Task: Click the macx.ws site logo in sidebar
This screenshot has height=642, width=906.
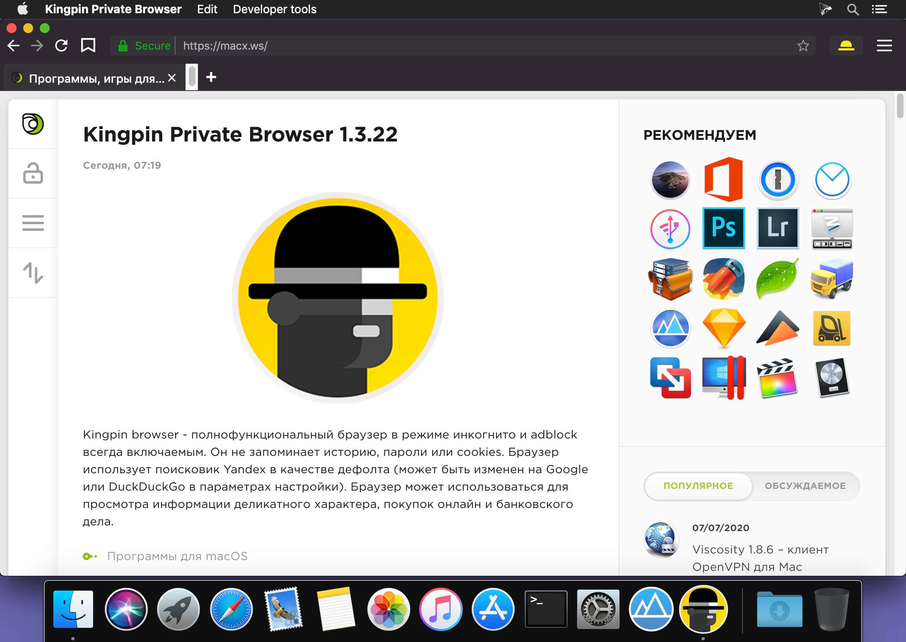Action: (33, 124)
